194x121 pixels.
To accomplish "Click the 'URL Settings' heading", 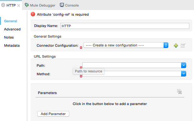I will 45,56.
